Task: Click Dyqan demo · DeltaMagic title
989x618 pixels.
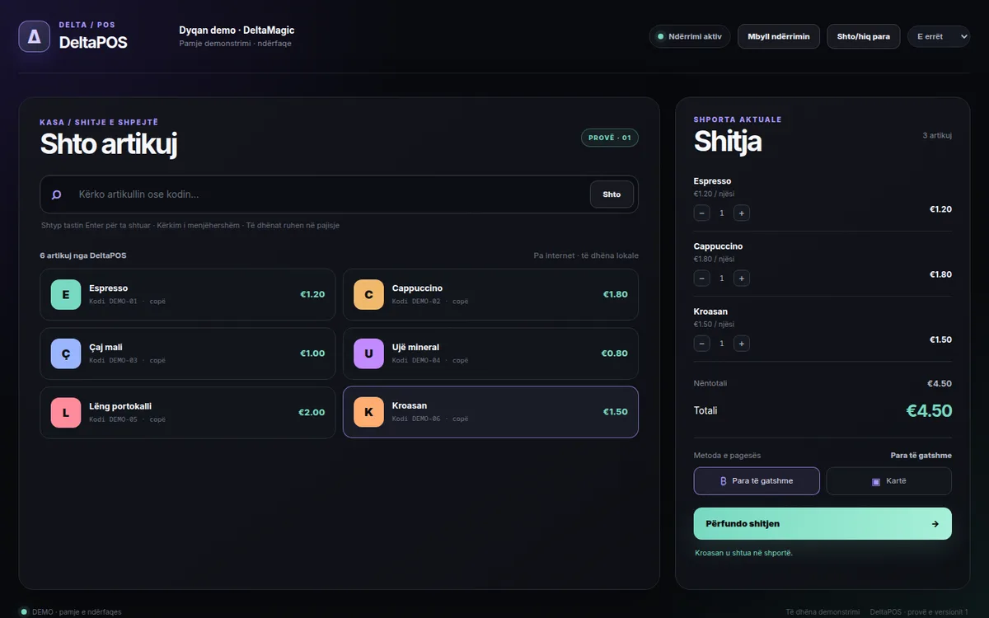Action: [x=237, y=30]
